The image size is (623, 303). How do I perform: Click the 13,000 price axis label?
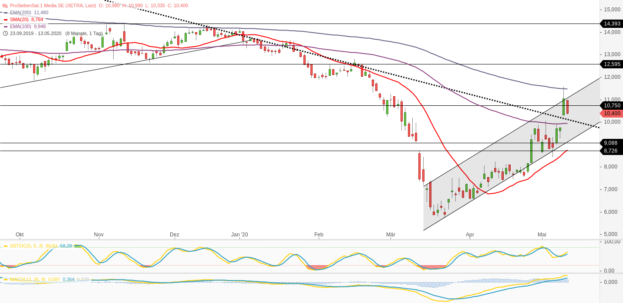[612, 54]
